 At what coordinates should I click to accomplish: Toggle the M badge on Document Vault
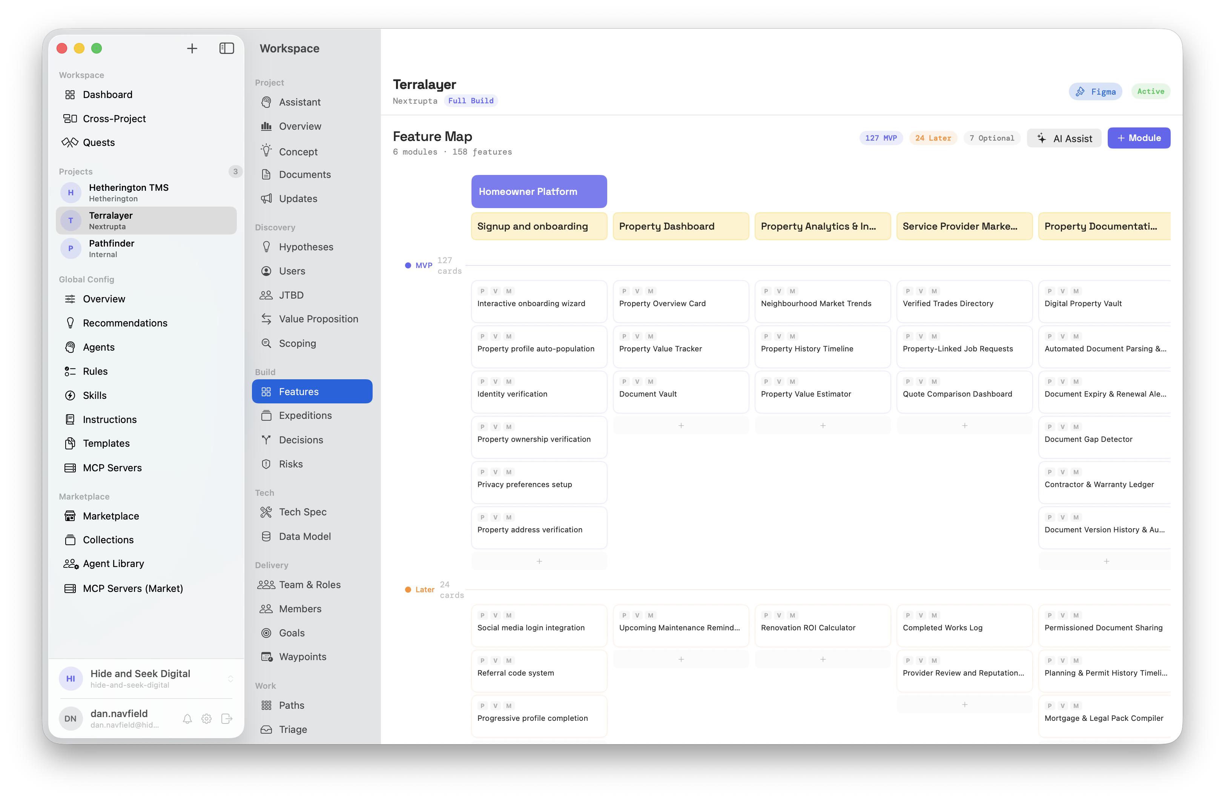click(x=651, y=382)
